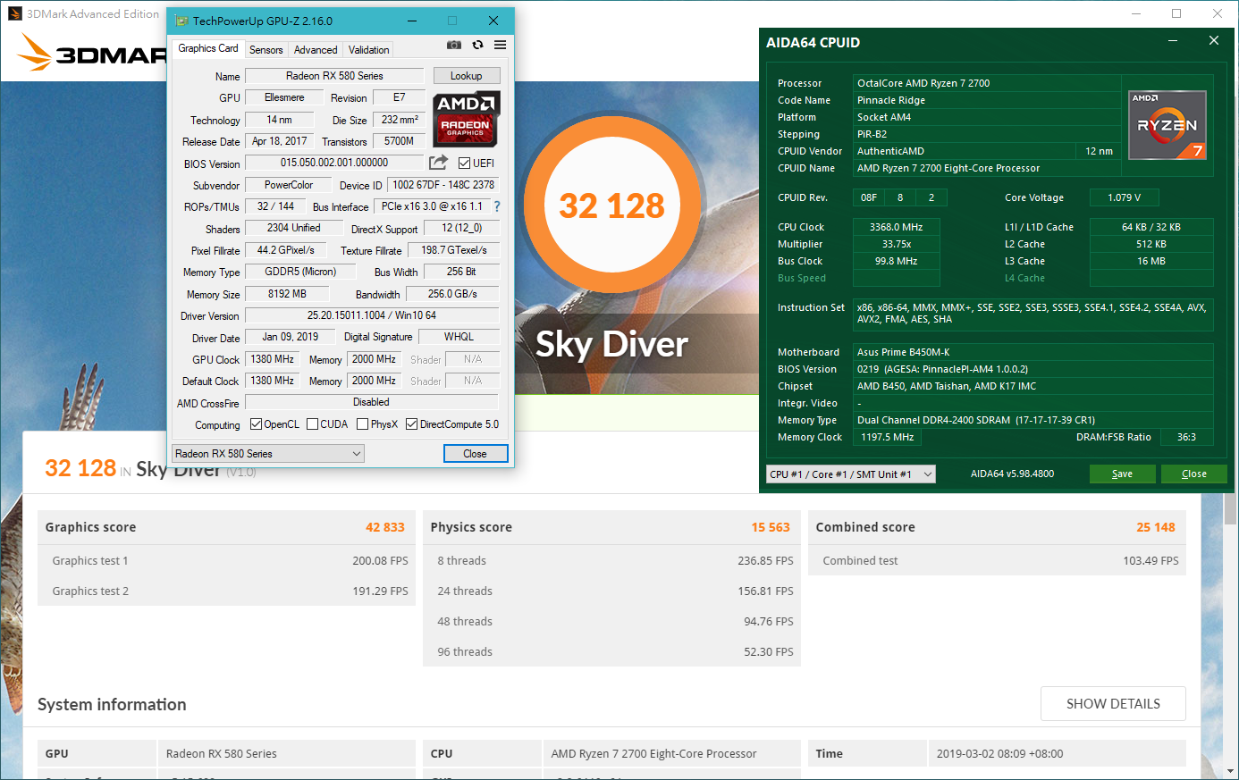Screen dimensions: 1239x780
Task: Click the Combined test row
Action: tap(997, 561)
